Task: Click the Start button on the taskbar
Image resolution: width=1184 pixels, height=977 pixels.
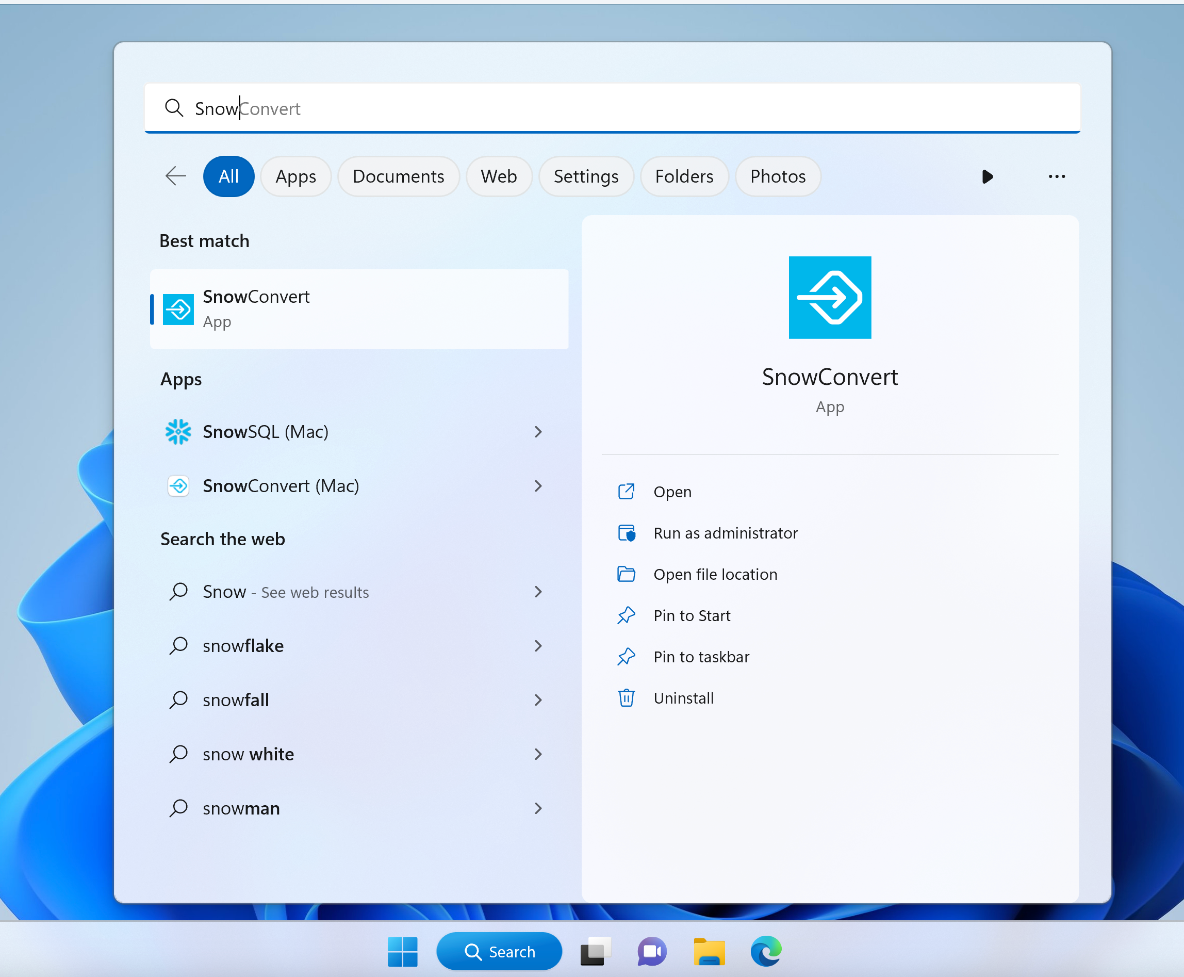Action: coord(403,951)
